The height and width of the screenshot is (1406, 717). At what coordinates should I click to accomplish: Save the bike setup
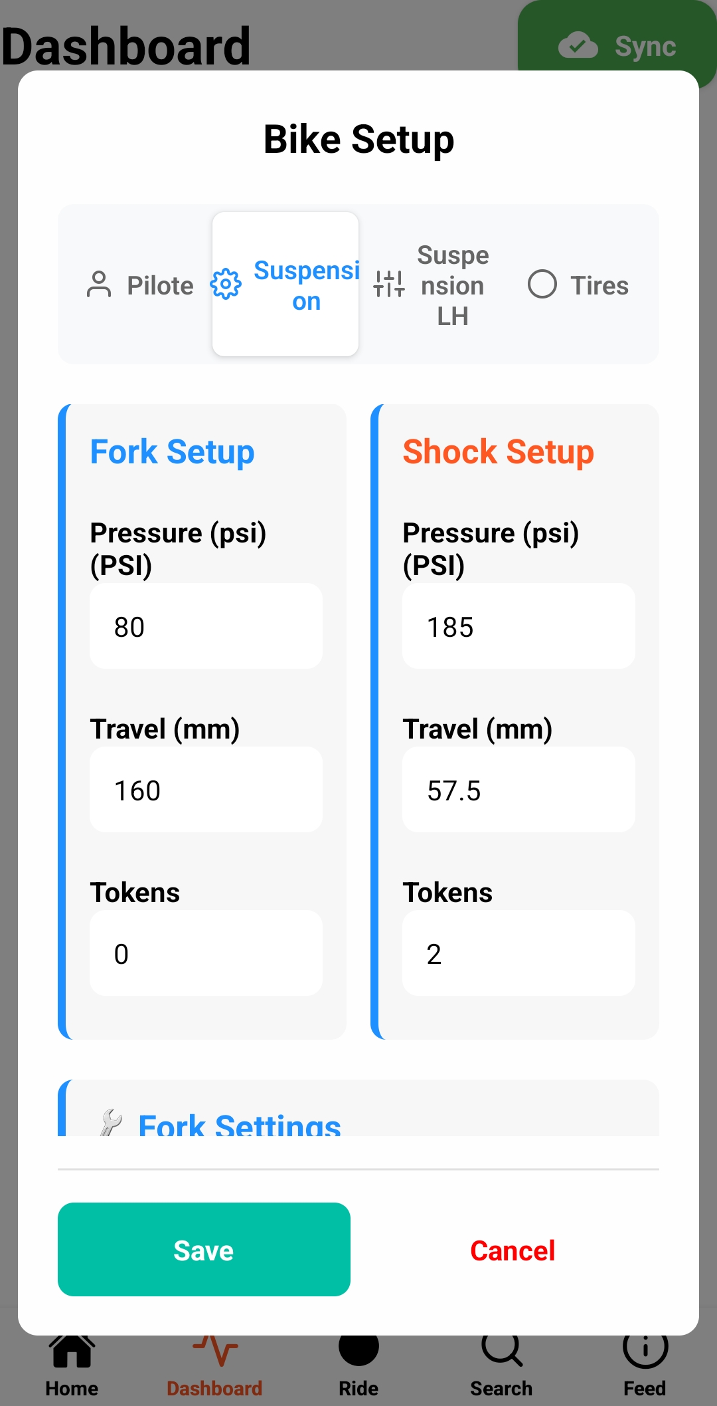click(x=204, y=1249)
